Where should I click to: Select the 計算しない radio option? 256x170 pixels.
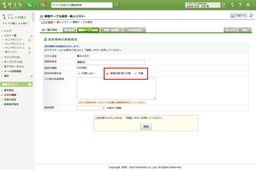click(x=79, y=73)
